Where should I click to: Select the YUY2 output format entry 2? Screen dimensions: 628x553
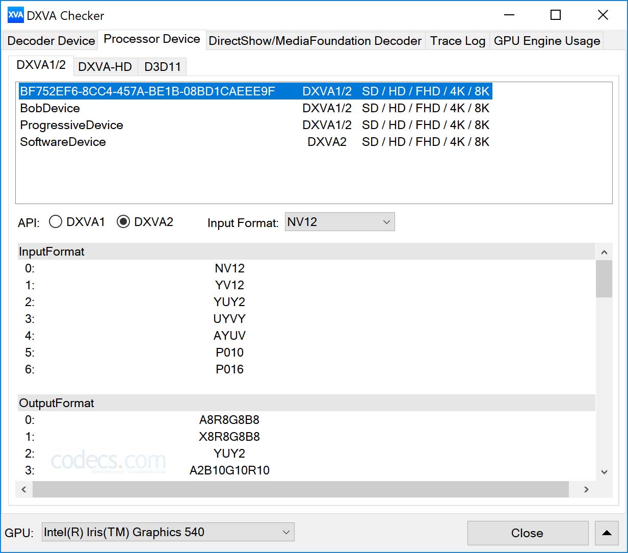pyautogui.click(x=306, y=454)
